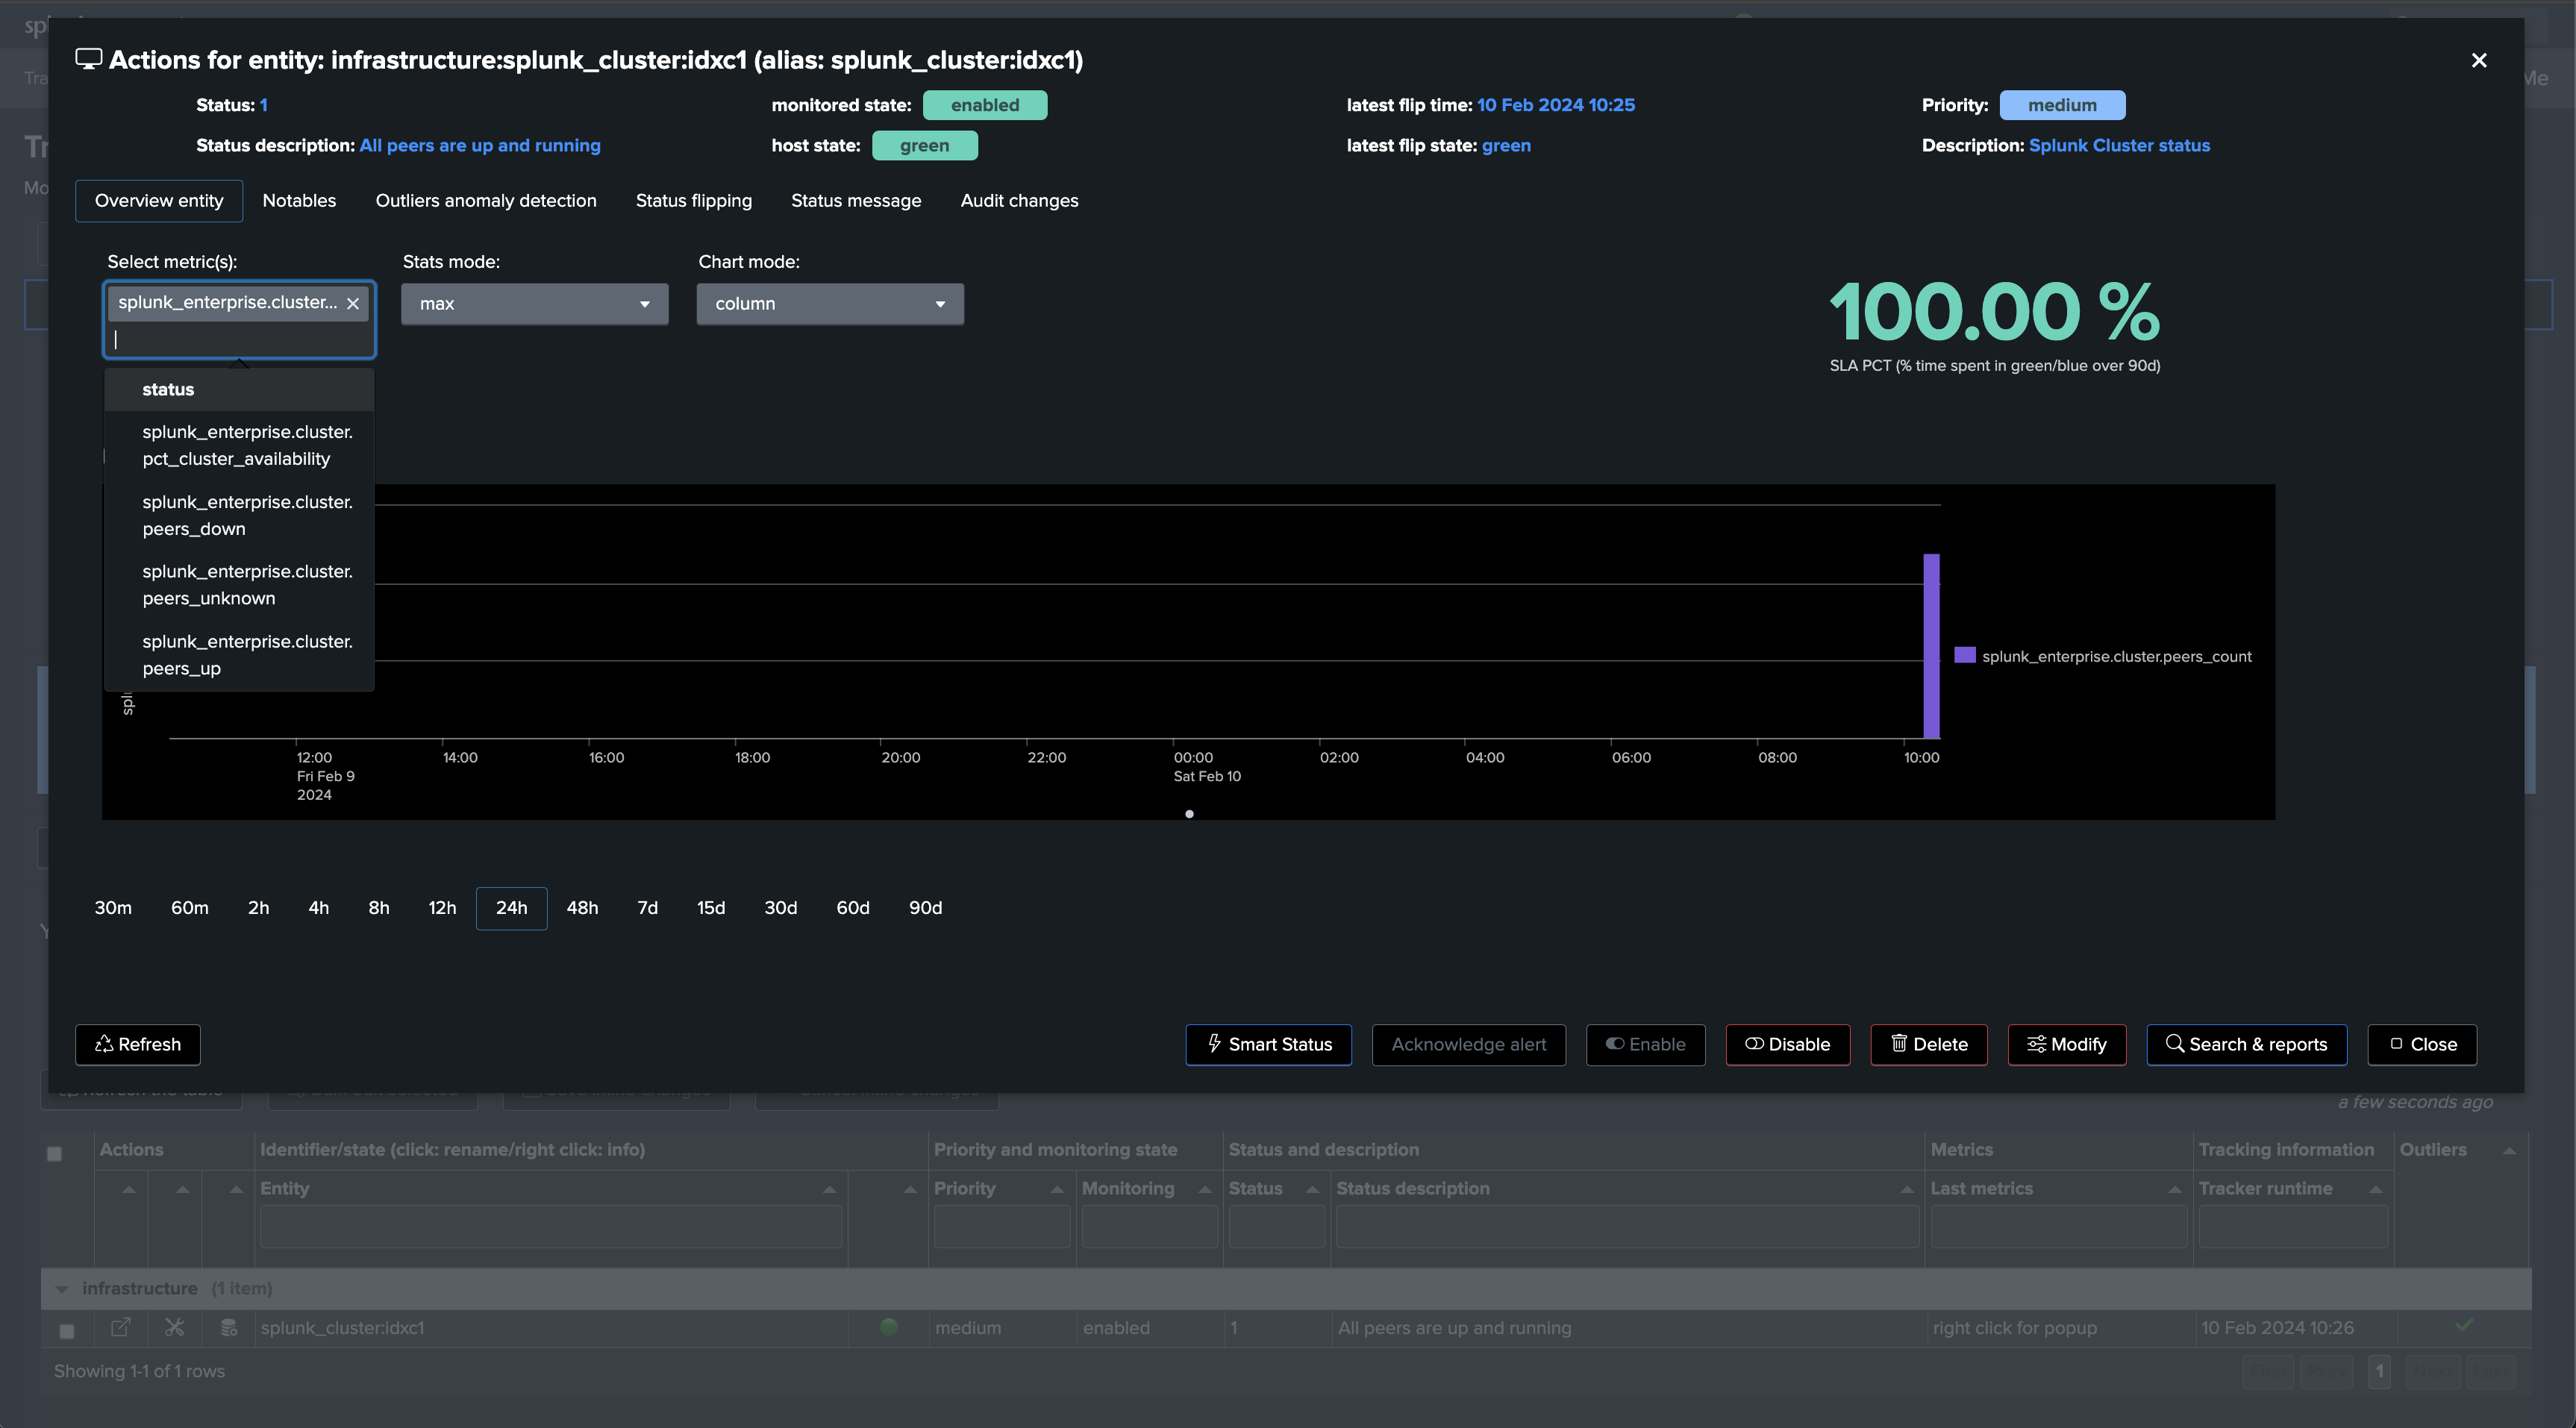Open the Stats mode max dropdown
The height and width of the screenshot is (1428, 2576).
[x=534, y=304]
